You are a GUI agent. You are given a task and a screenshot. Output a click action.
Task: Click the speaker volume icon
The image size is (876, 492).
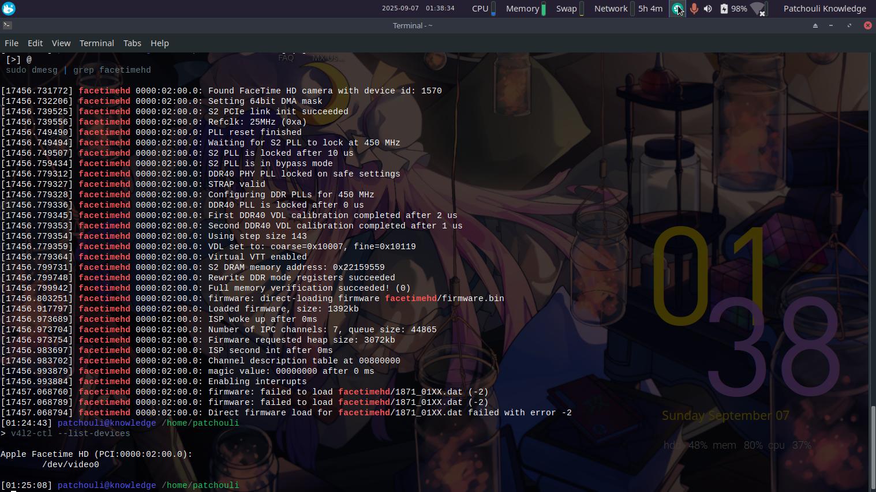pyautogui.click(x=708, y=9)
